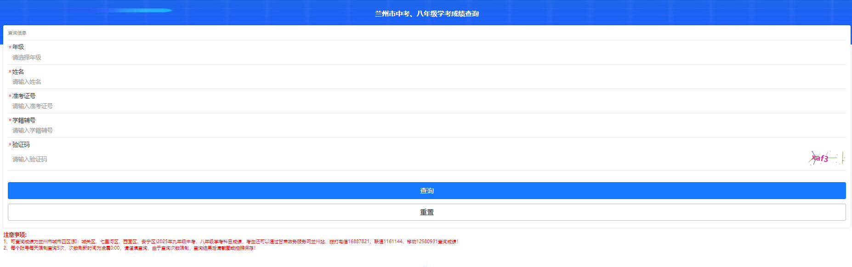The image size is (852, 267).
Task: Click the 请输入准考证号 exam number field
Action: 426,106
